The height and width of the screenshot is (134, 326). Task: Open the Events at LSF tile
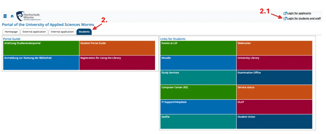[x=198, y=48]
